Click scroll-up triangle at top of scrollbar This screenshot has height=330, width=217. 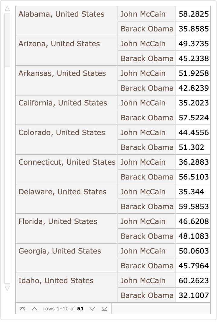(x=7, y=9)
